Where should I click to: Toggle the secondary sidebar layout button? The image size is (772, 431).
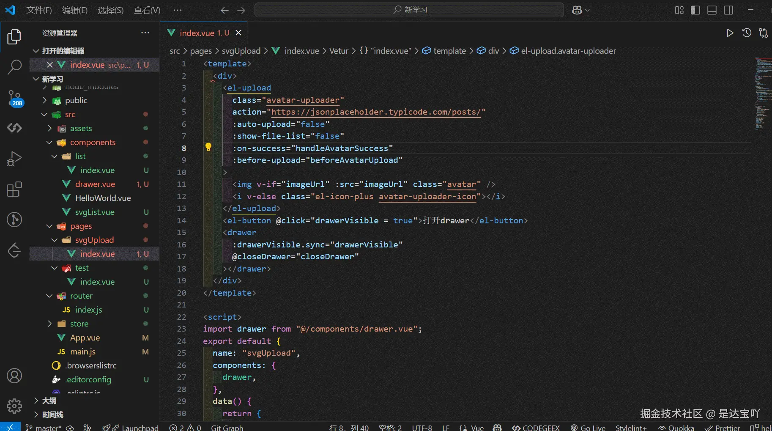click(x=728, y=10)
